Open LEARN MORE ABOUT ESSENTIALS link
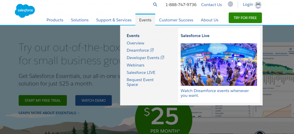The height and width of the screenshot is (134, 294). [x=47, y=113]
